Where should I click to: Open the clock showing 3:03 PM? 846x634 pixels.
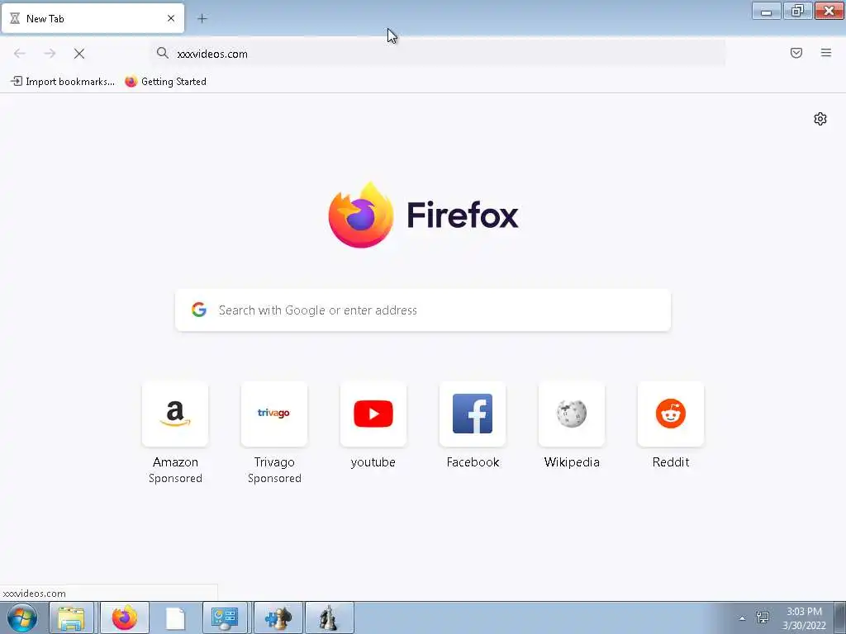(804, 618)
